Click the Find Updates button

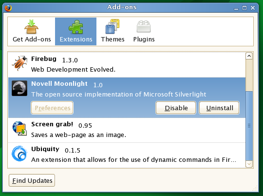(32, 180)
